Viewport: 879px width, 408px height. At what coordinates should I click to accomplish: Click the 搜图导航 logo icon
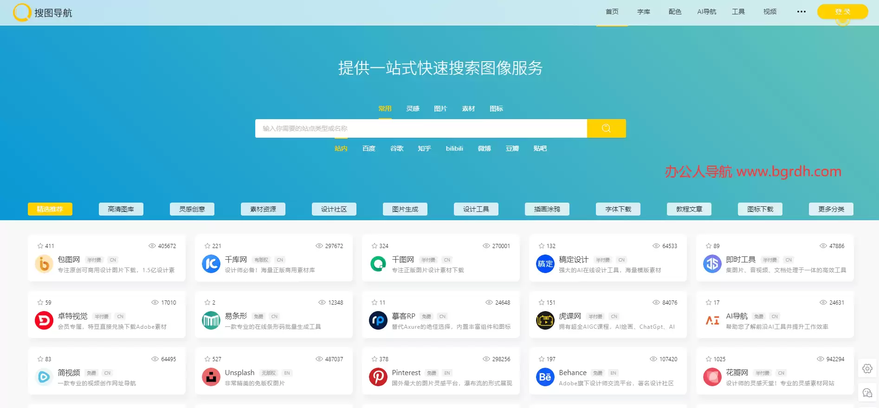pos(22,13)
